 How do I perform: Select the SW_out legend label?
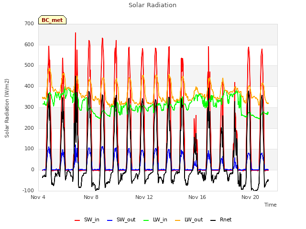126,219
